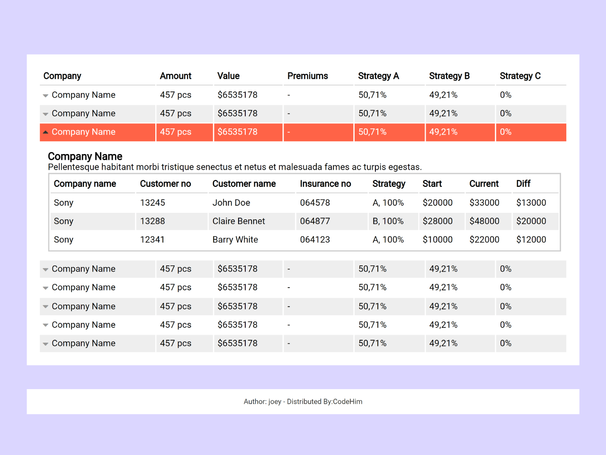Click the chevron beside Company Name below the detail panel

[x=45, y=269]
